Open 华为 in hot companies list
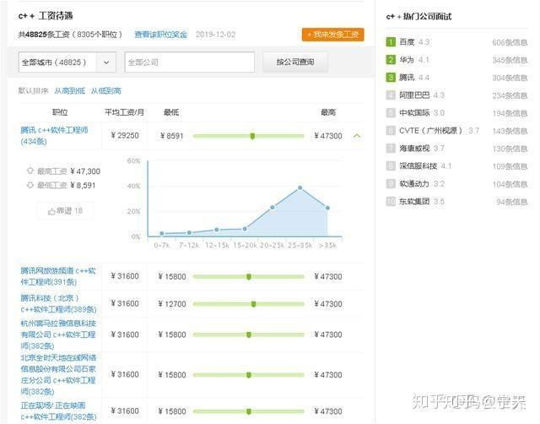Screen dimensions: 540x424 [407, 60]
